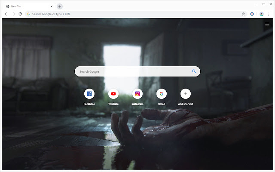Open the red circular extension icon

click(252, 14)
